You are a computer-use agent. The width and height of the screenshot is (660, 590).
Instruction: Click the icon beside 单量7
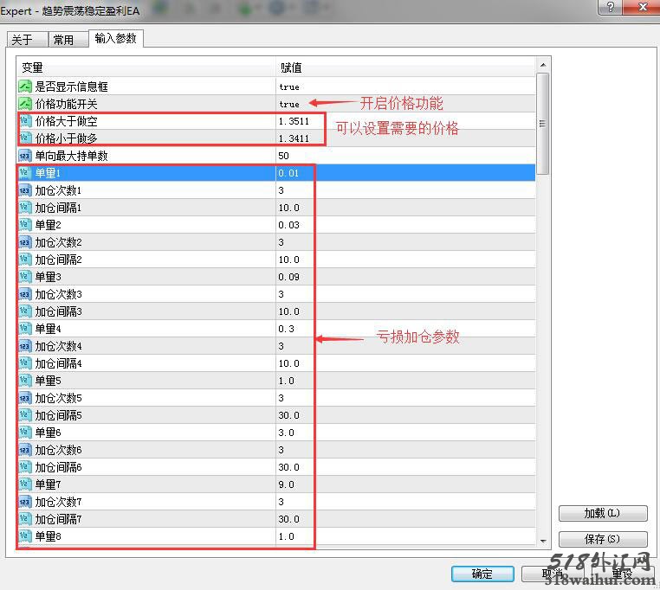point(25,484)
